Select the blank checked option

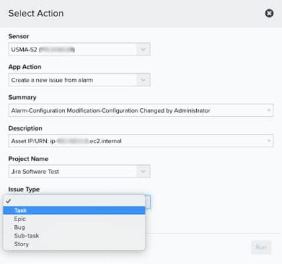tap(74, 201)
